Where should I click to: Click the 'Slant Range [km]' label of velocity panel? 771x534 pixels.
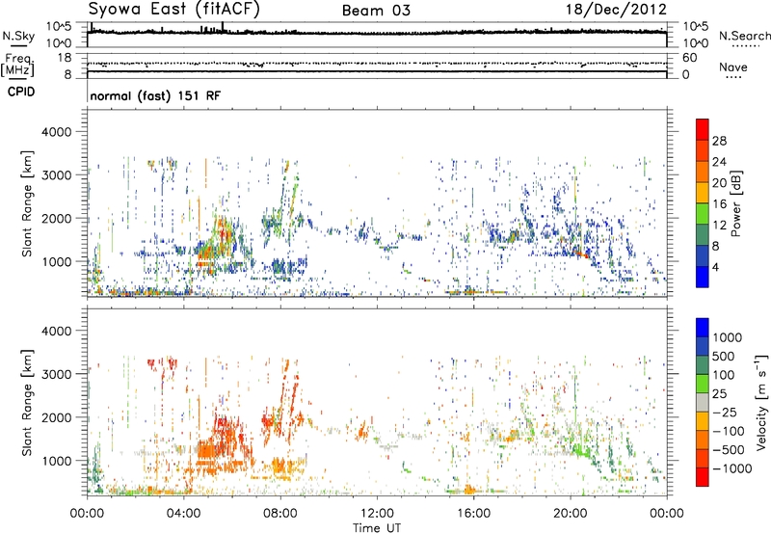click(27, 403)
